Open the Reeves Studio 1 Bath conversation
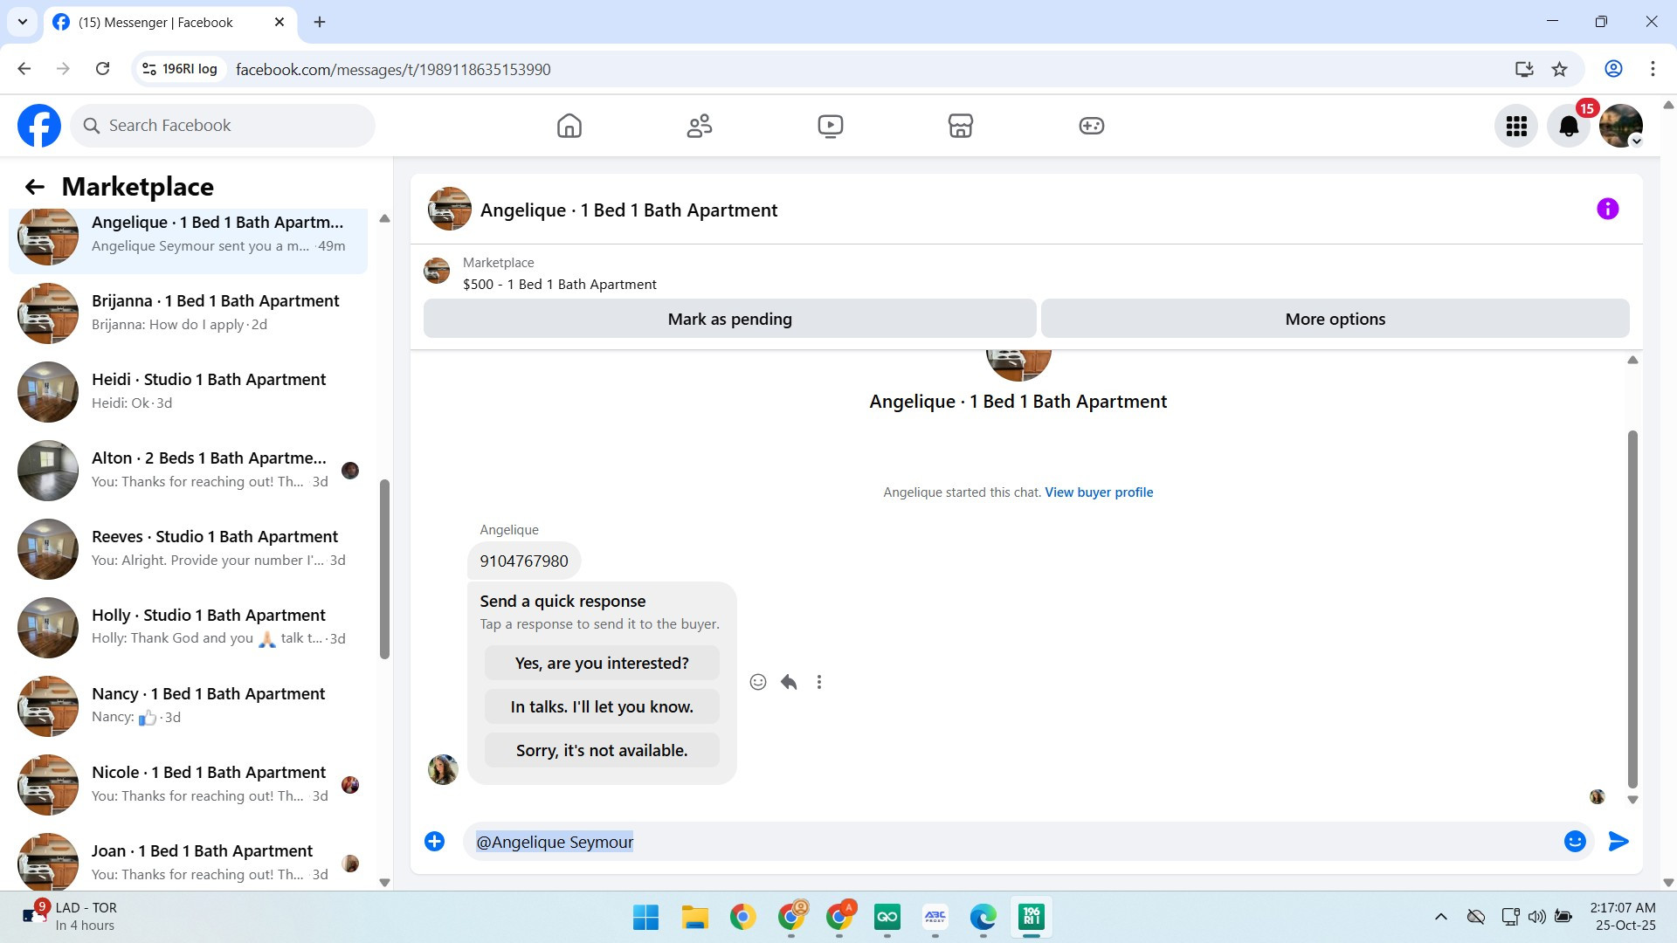Image resolution: width=1677 pixels, height=943 pixels. pyautogui.click(x=188, y=548)
